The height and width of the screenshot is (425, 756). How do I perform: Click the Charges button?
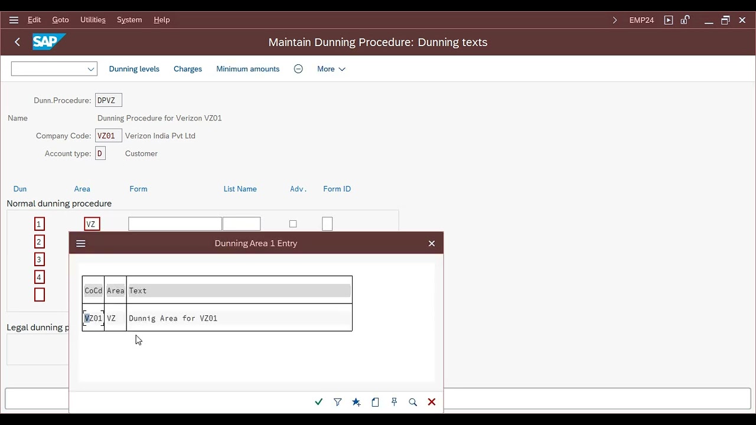tap(188, 69)
